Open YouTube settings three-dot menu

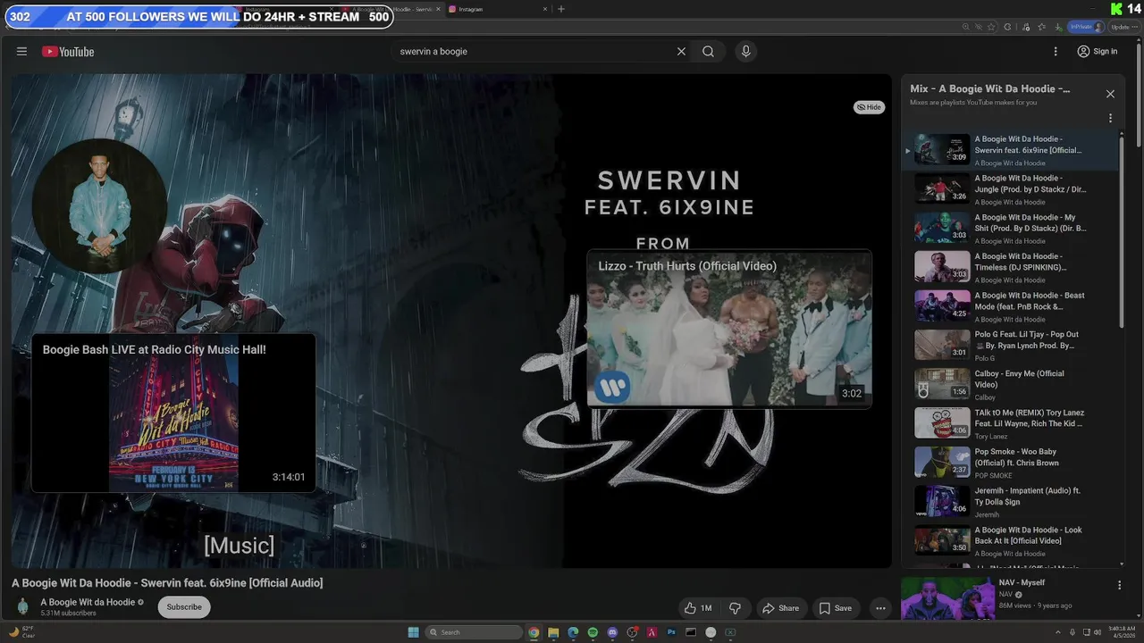point(1056,51)
